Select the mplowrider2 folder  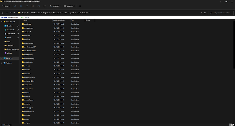(x=28, y=89)
